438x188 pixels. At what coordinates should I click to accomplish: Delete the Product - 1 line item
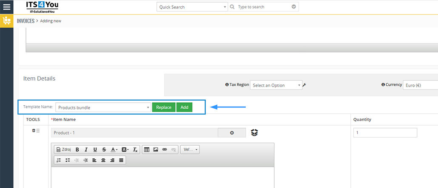[x=34, y=131]
